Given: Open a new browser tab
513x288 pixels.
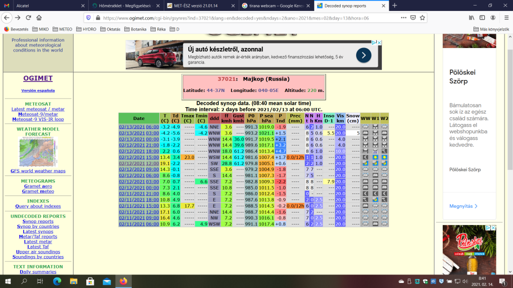Looking at the screenshot, I should [x=394, y=5].
